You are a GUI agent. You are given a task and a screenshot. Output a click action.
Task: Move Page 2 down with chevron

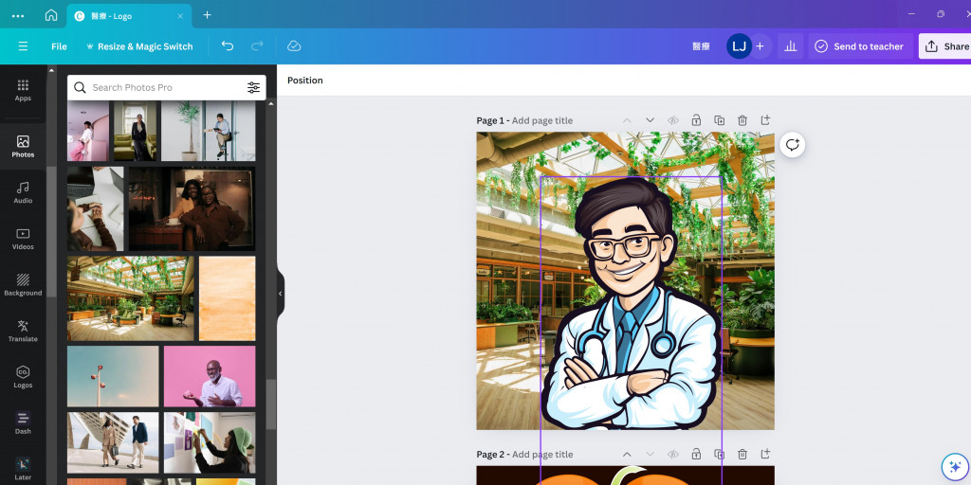point(650,454)
